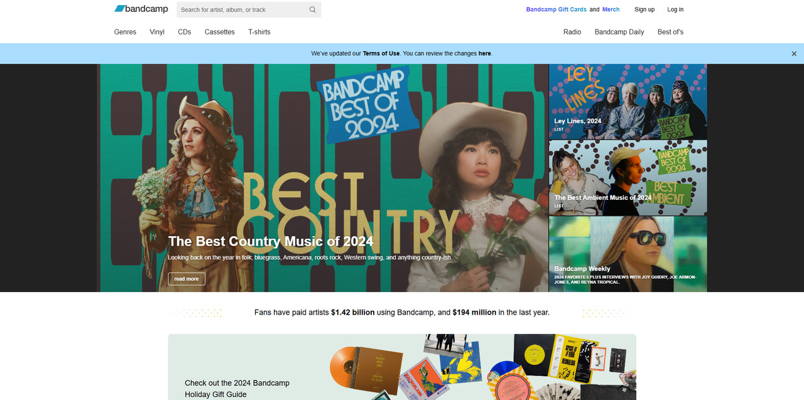
Task: Click the country hero description text
Action: pos(310,257)
